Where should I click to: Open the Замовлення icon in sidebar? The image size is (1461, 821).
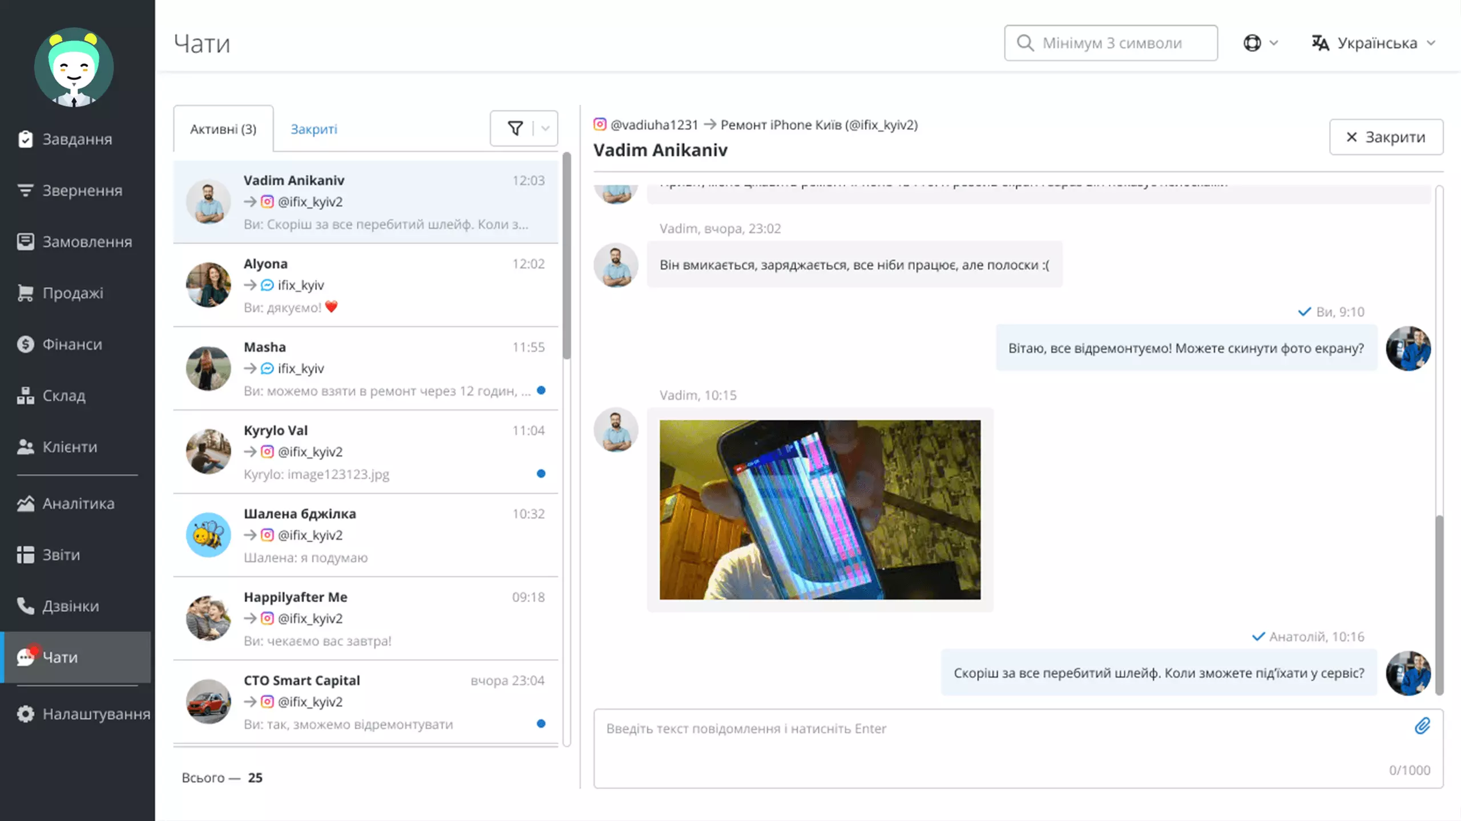point(25,242)
